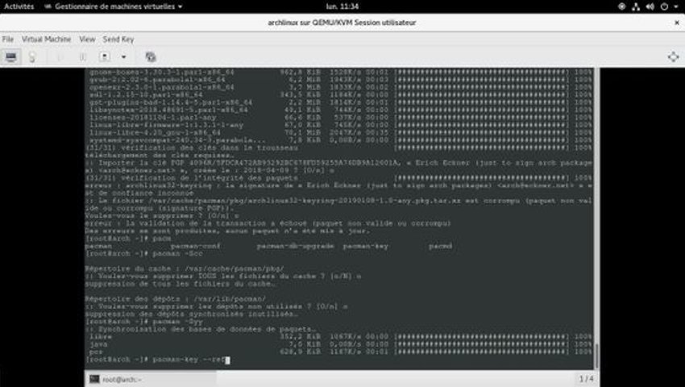Click the 'libre' repository download line

point(339,337)
